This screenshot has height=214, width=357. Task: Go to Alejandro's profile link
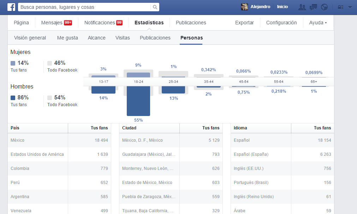click(x=260, y=7)
